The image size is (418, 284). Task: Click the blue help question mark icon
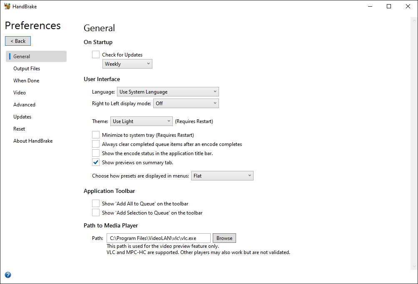click(8, 275)
